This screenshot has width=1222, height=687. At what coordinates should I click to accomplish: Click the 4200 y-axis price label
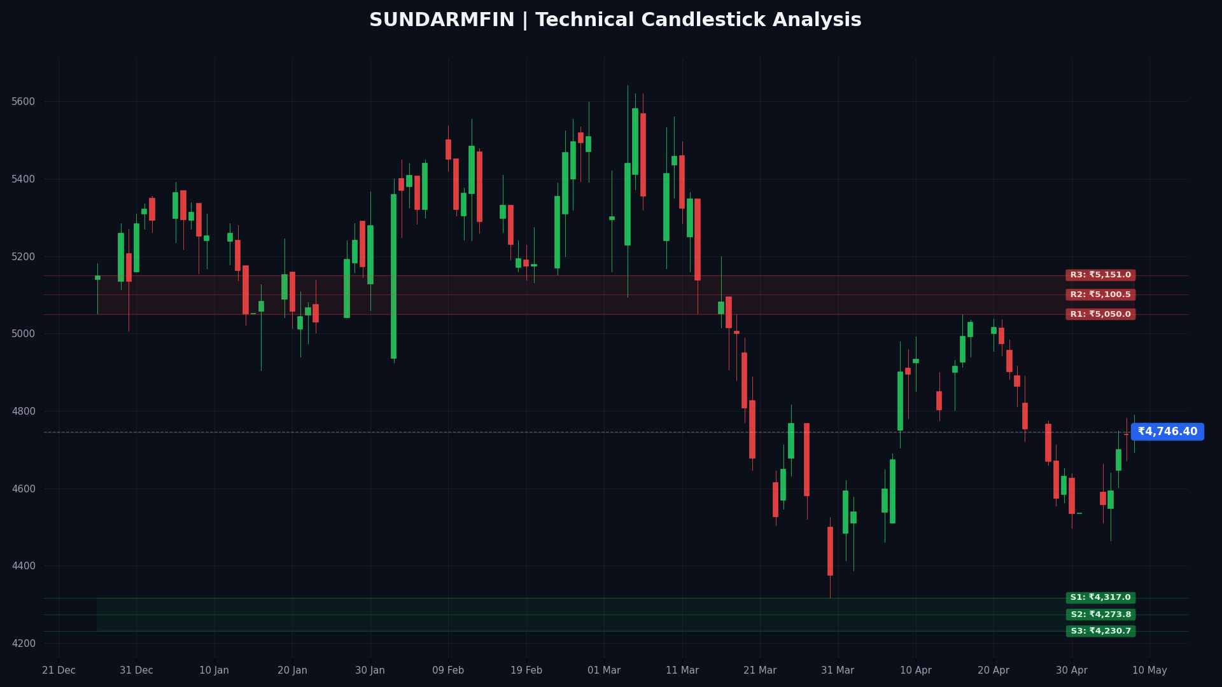(x=23, y=644)
